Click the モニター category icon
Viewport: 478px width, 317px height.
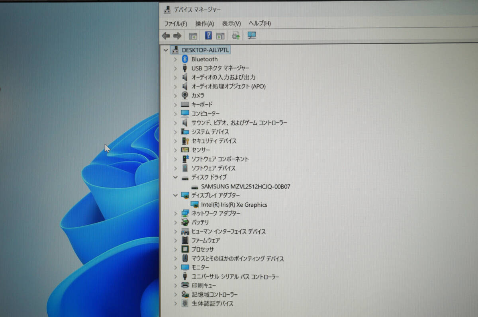click(185, 267)
